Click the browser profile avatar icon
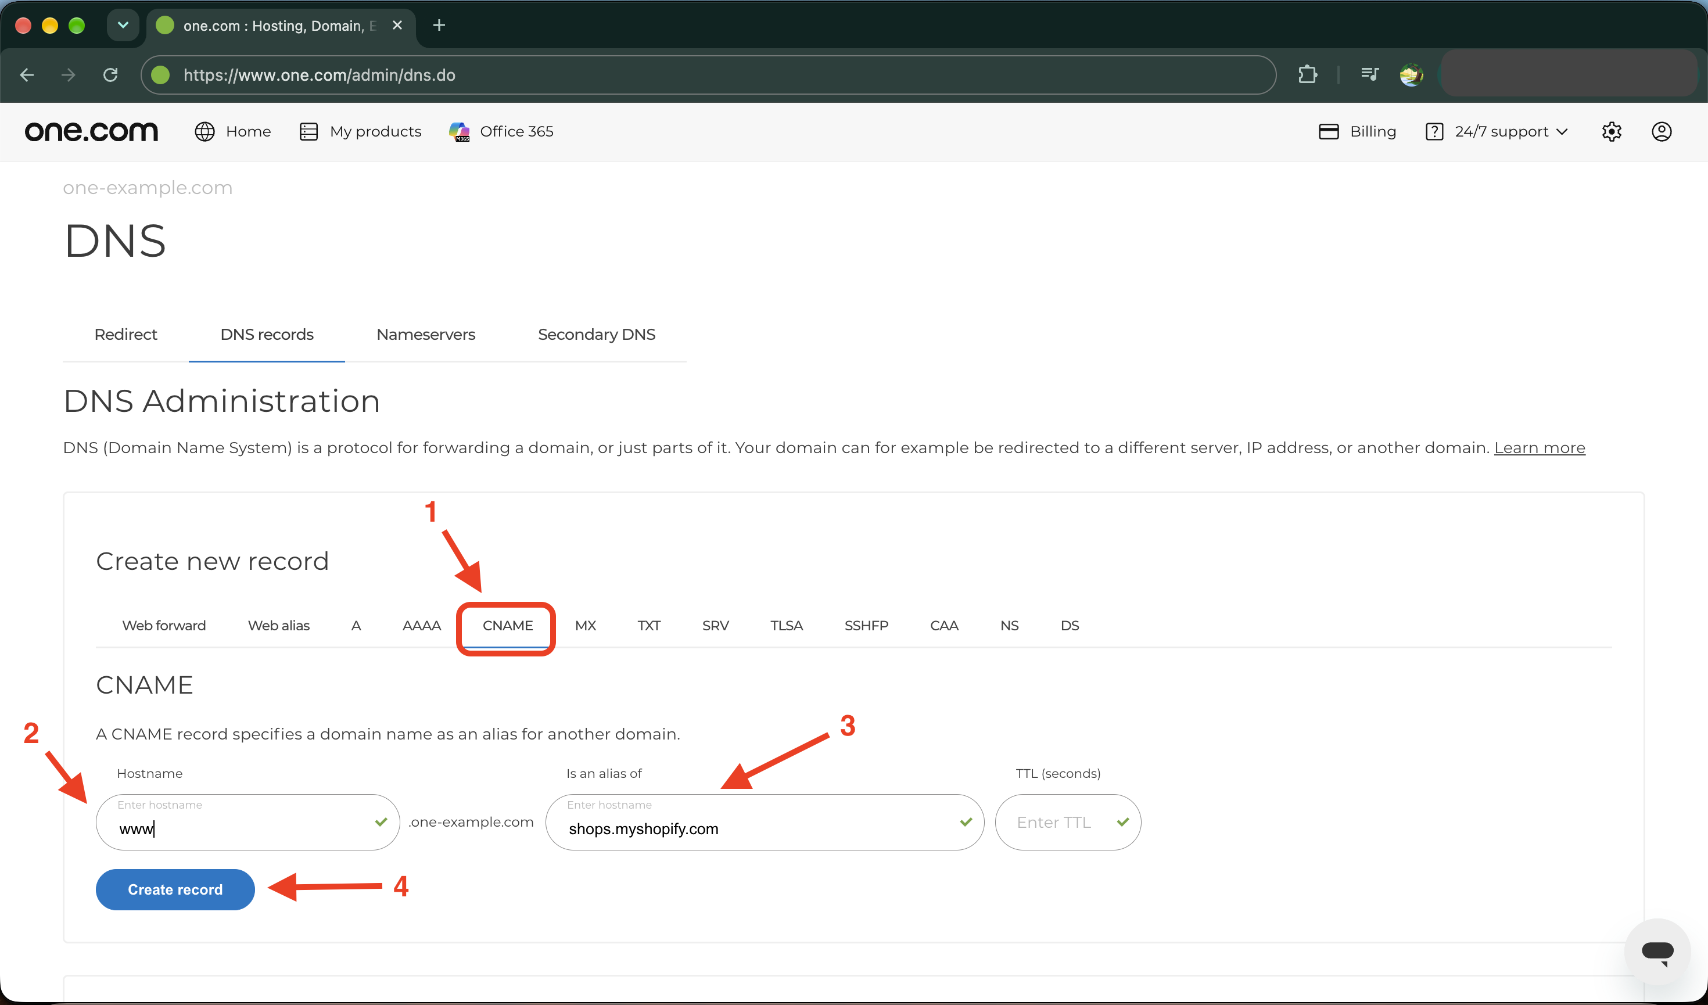Viewport: 1708px width, 1005px height. point(1412,74)
